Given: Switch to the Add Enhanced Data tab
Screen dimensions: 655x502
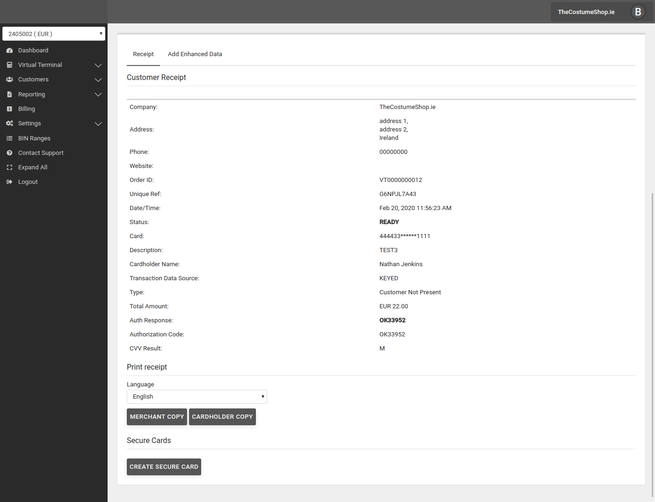Looking at the screenshot, I should tap(195, 54).
